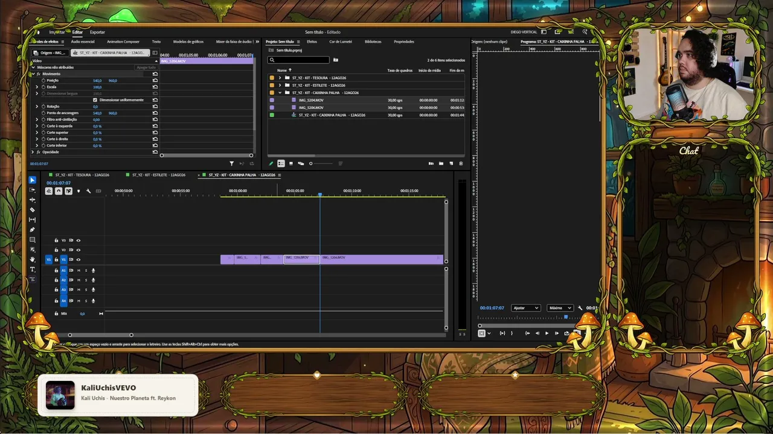773x434 pixels.
Task: Select the Track Select Forward tool
Action: coord(33,190)
